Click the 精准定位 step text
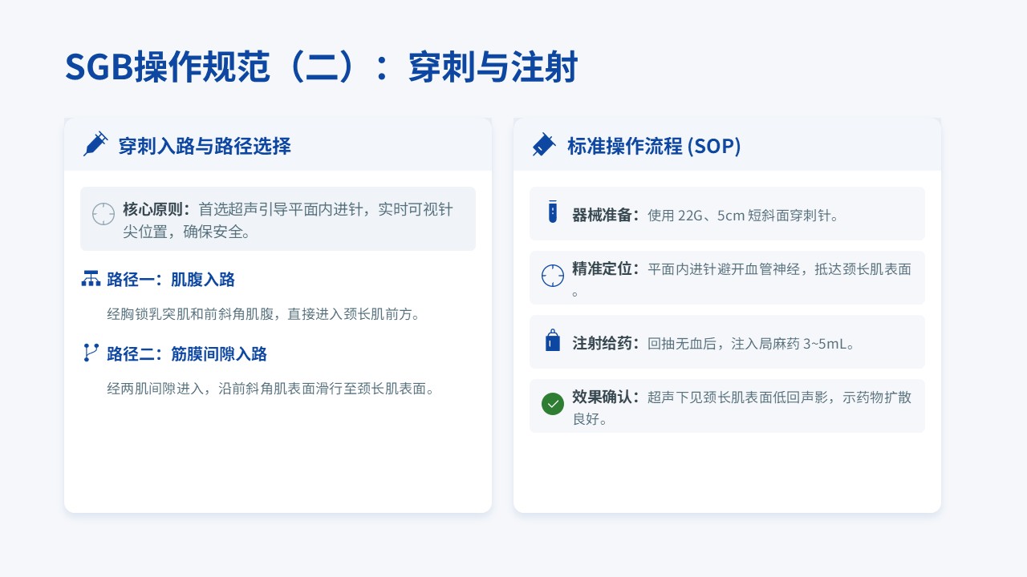This screenshot has width=1027, height=577. click(x=741, y=269)
